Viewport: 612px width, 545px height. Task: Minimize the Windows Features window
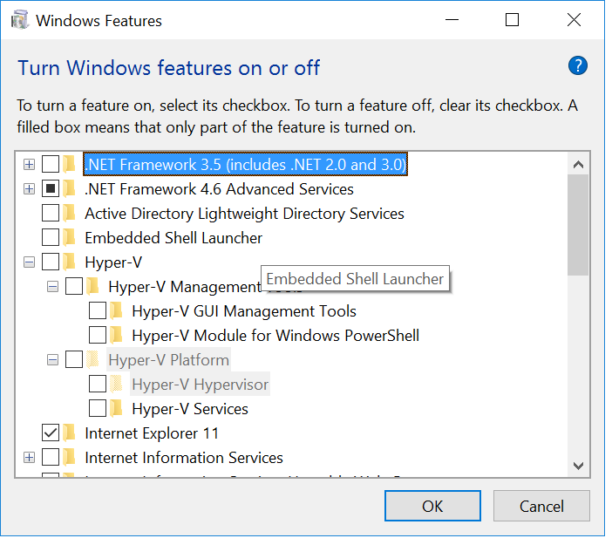pyautogui.click(x=452, y=19)
